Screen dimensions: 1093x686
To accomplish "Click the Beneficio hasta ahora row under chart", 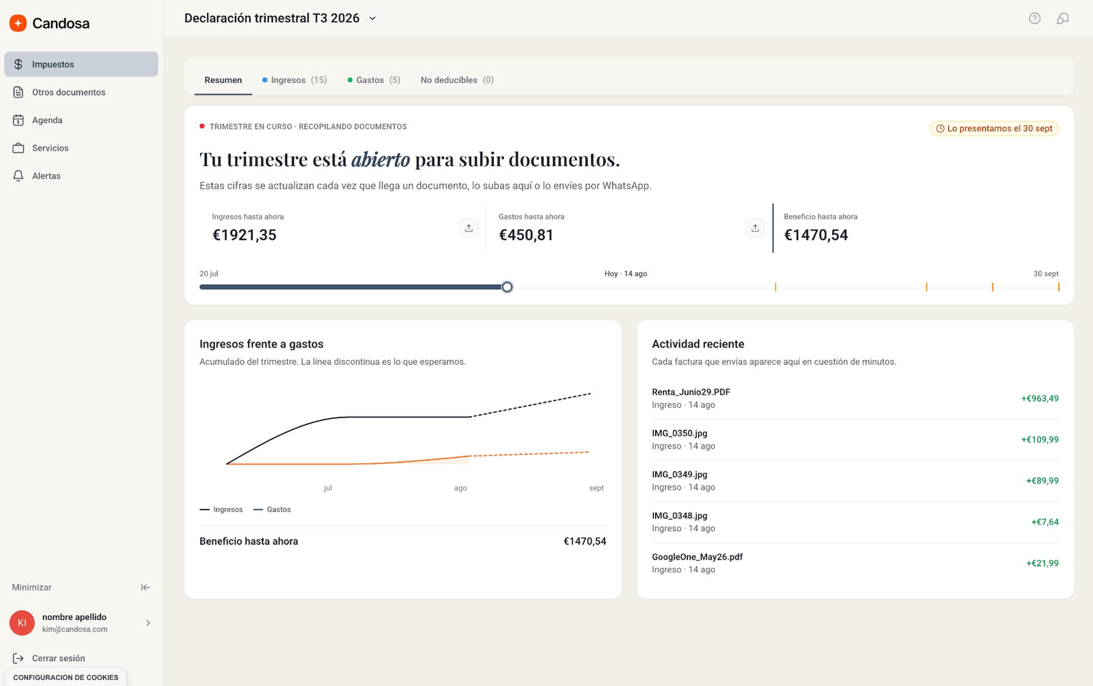I will click(403, 541).
